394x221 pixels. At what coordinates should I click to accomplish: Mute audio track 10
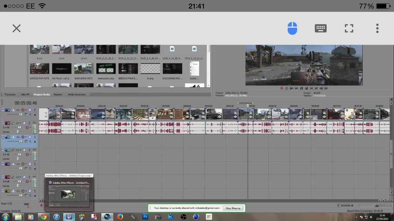[24, 123]
